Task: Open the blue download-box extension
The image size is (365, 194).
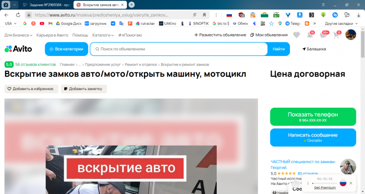Action: coord(299,15)
